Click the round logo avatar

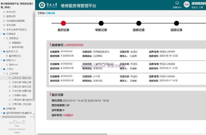[186, 4]
